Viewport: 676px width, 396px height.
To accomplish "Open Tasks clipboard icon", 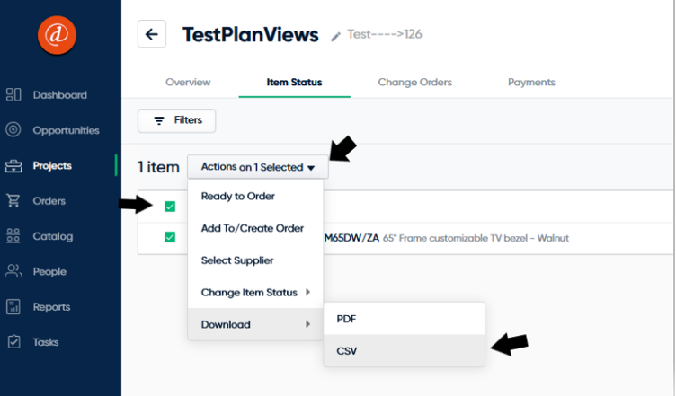I will click(x=13, y=342).
